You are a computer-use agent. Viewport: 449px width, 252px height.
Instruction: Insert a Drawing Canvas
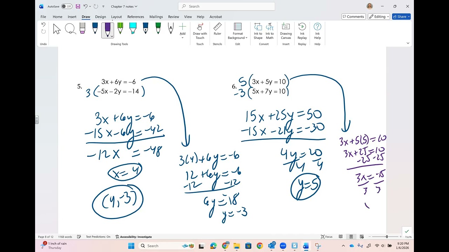tap(286, 31)
